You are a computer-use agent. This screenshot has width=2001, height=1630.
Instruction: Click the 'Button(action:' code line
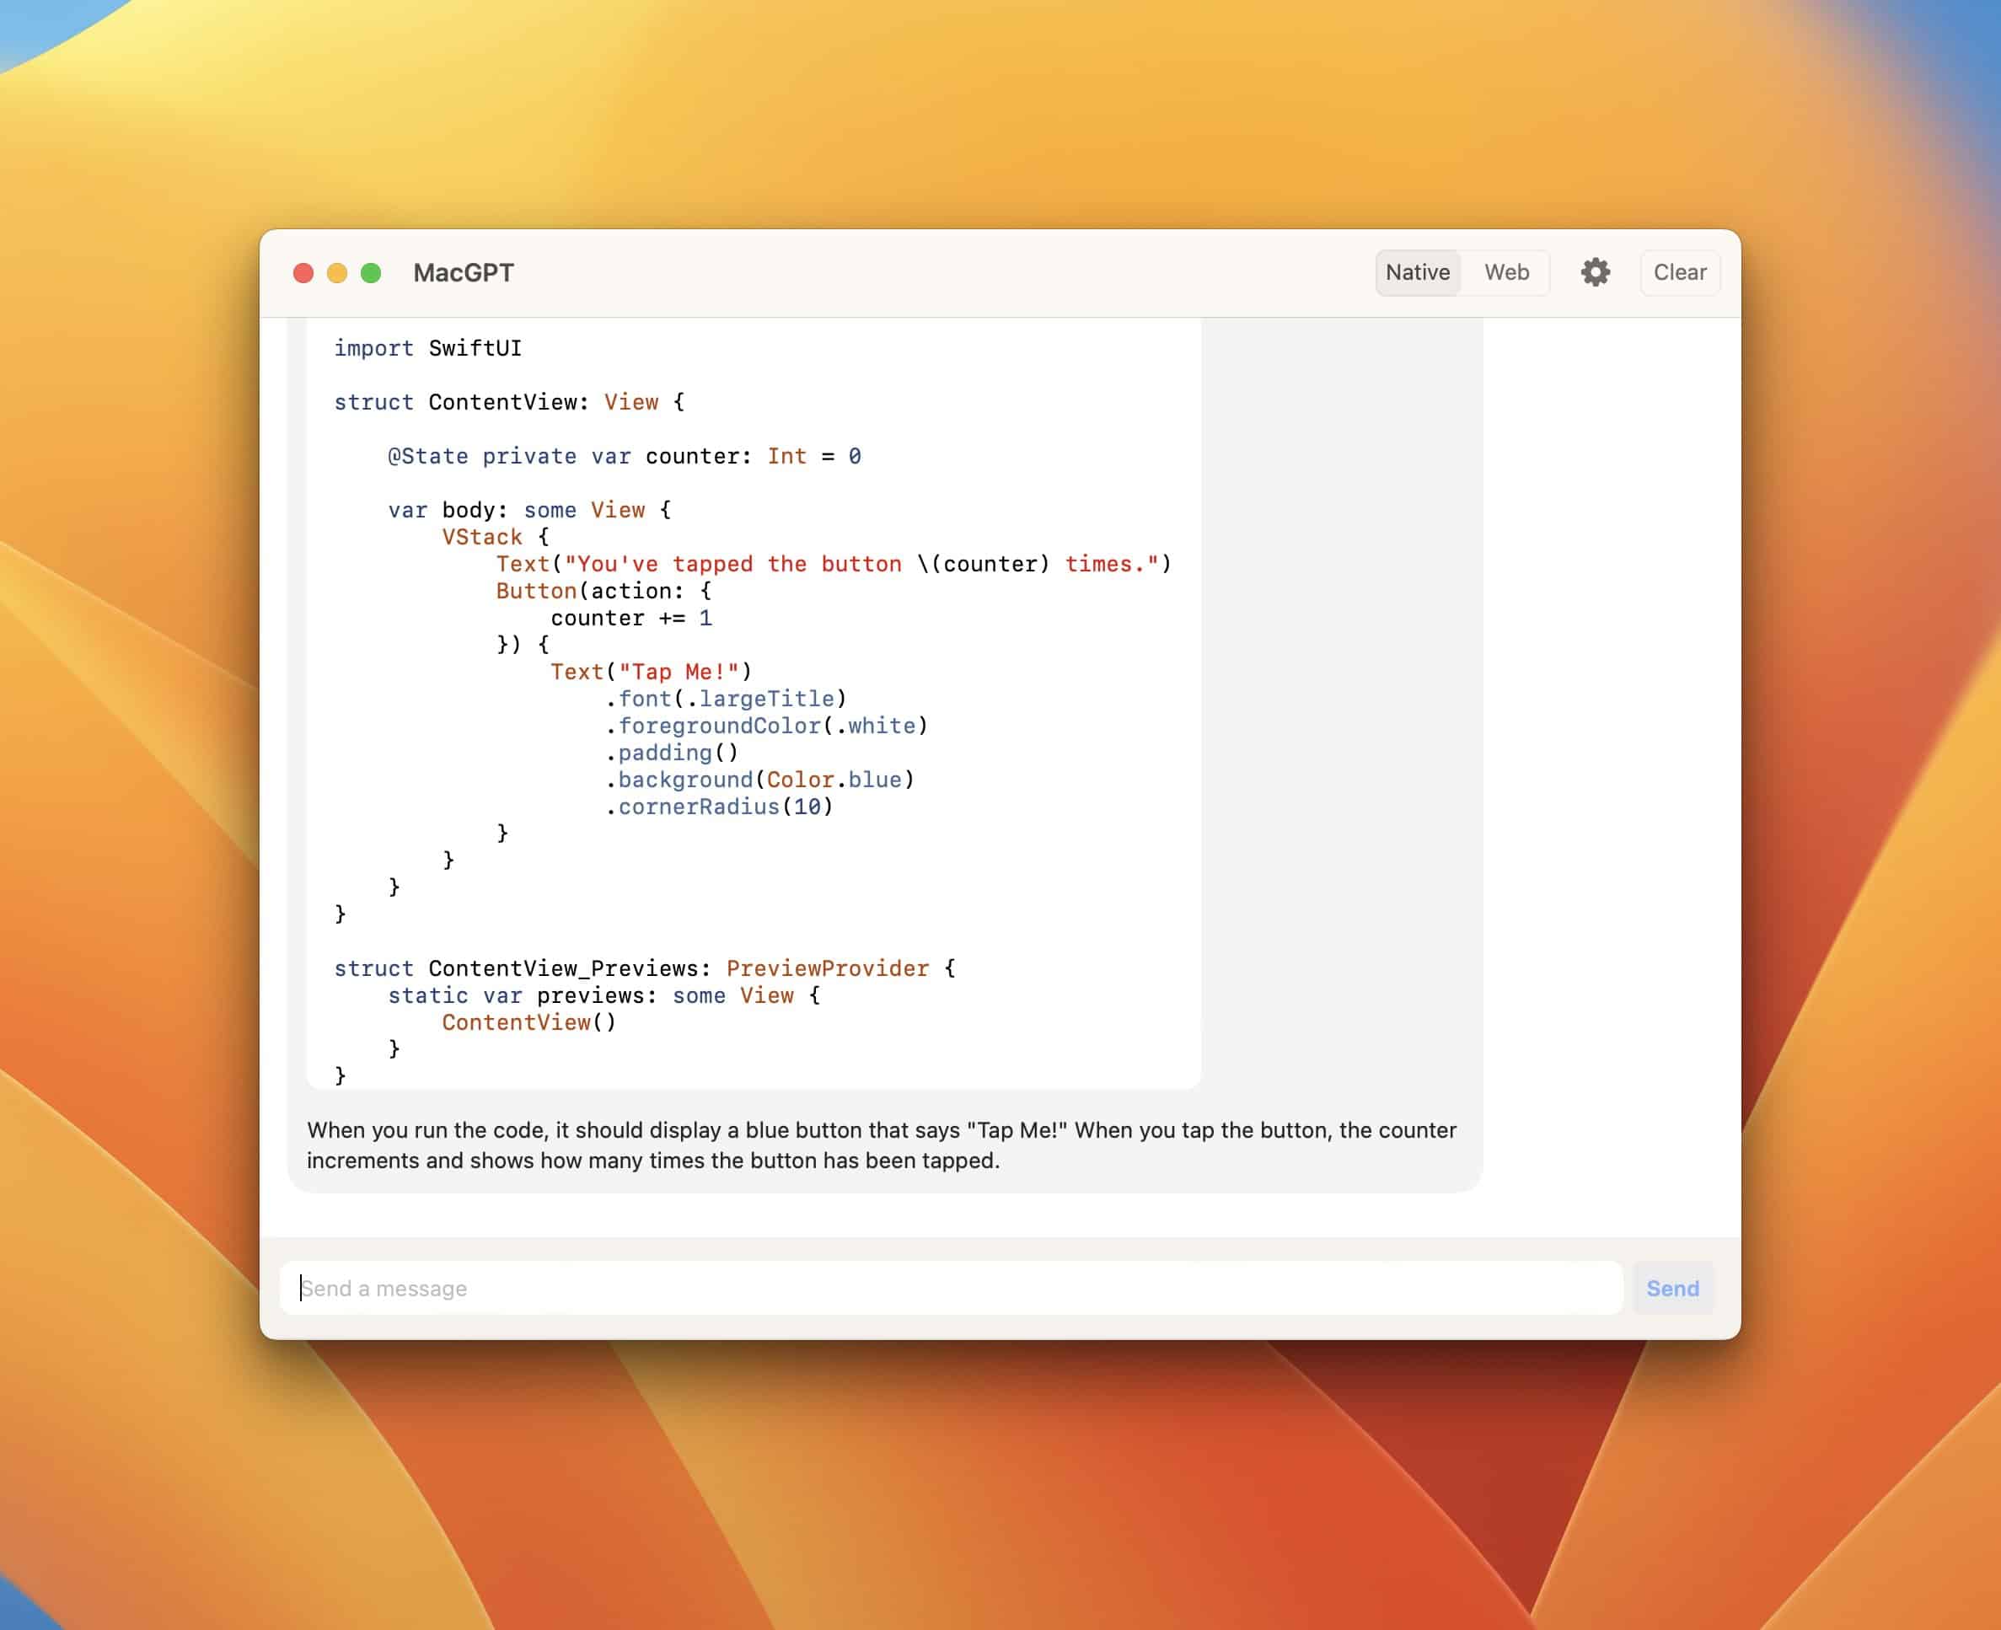click(603, 592)
